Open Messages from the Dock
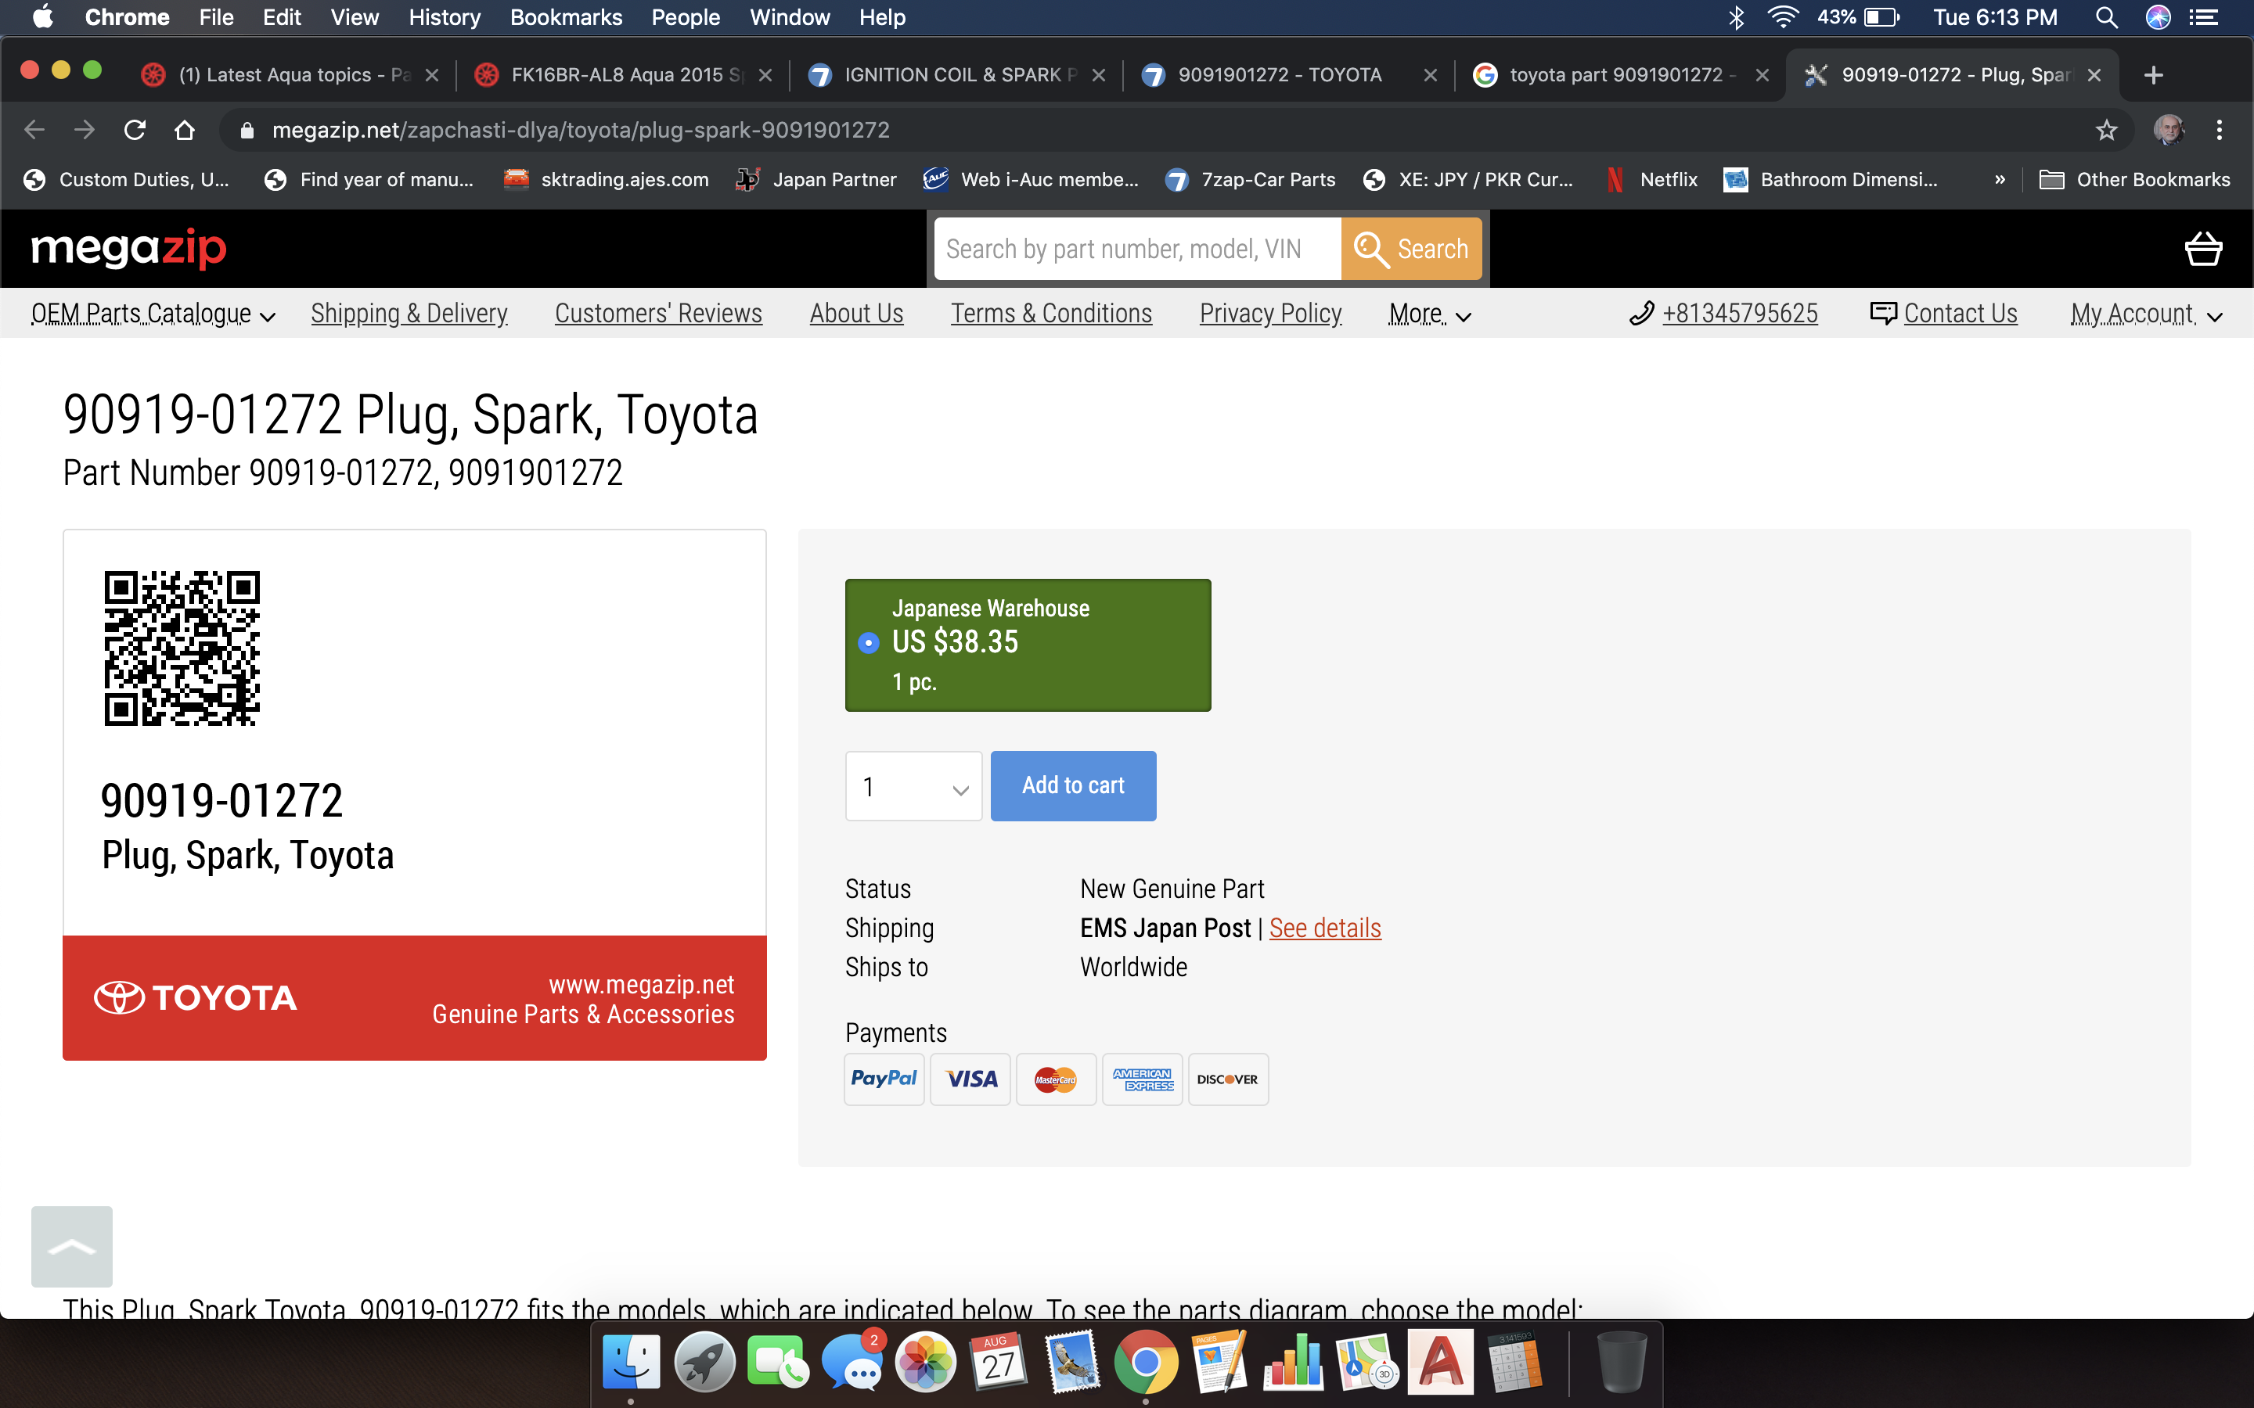This screenshot has width=2254, height=1408. (x=852, y=1363)
